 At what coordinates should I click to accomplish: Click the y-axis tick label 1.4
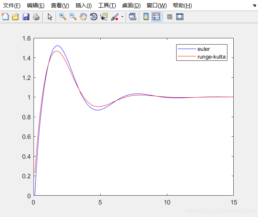(27, 58)
